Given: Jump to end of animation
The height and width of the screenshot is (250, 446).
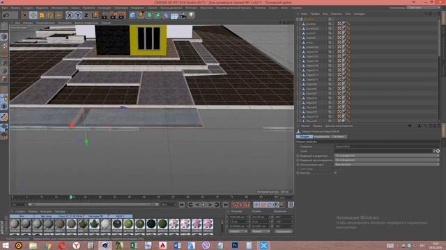Looking at the screenshot, I should (x=225, y=205).
